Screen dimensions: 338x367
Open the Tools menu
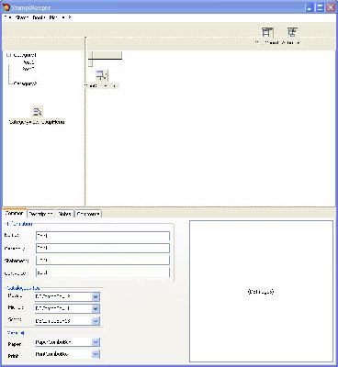tap(39, 17)
